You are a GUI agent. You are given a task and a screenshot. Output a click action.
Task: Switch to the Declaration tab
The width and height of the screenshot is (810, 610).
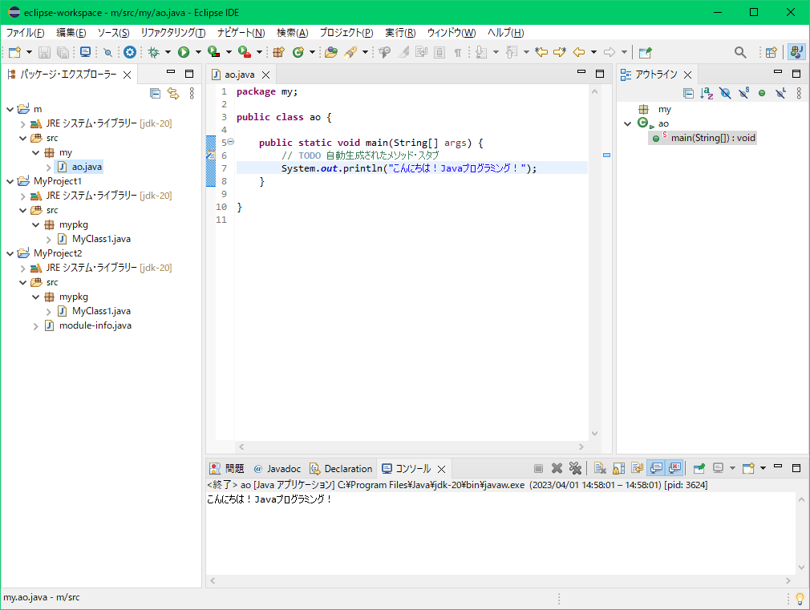coord(341,468)
